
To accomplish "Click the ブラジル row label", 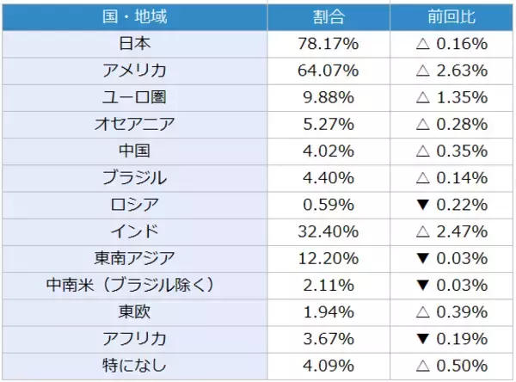I will [x=134, y=177].
